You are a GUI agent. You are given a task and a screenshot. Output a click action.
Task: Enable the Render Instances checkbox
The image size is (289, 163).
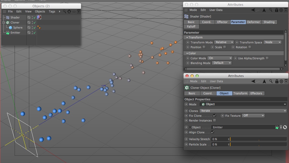(214, 120)
